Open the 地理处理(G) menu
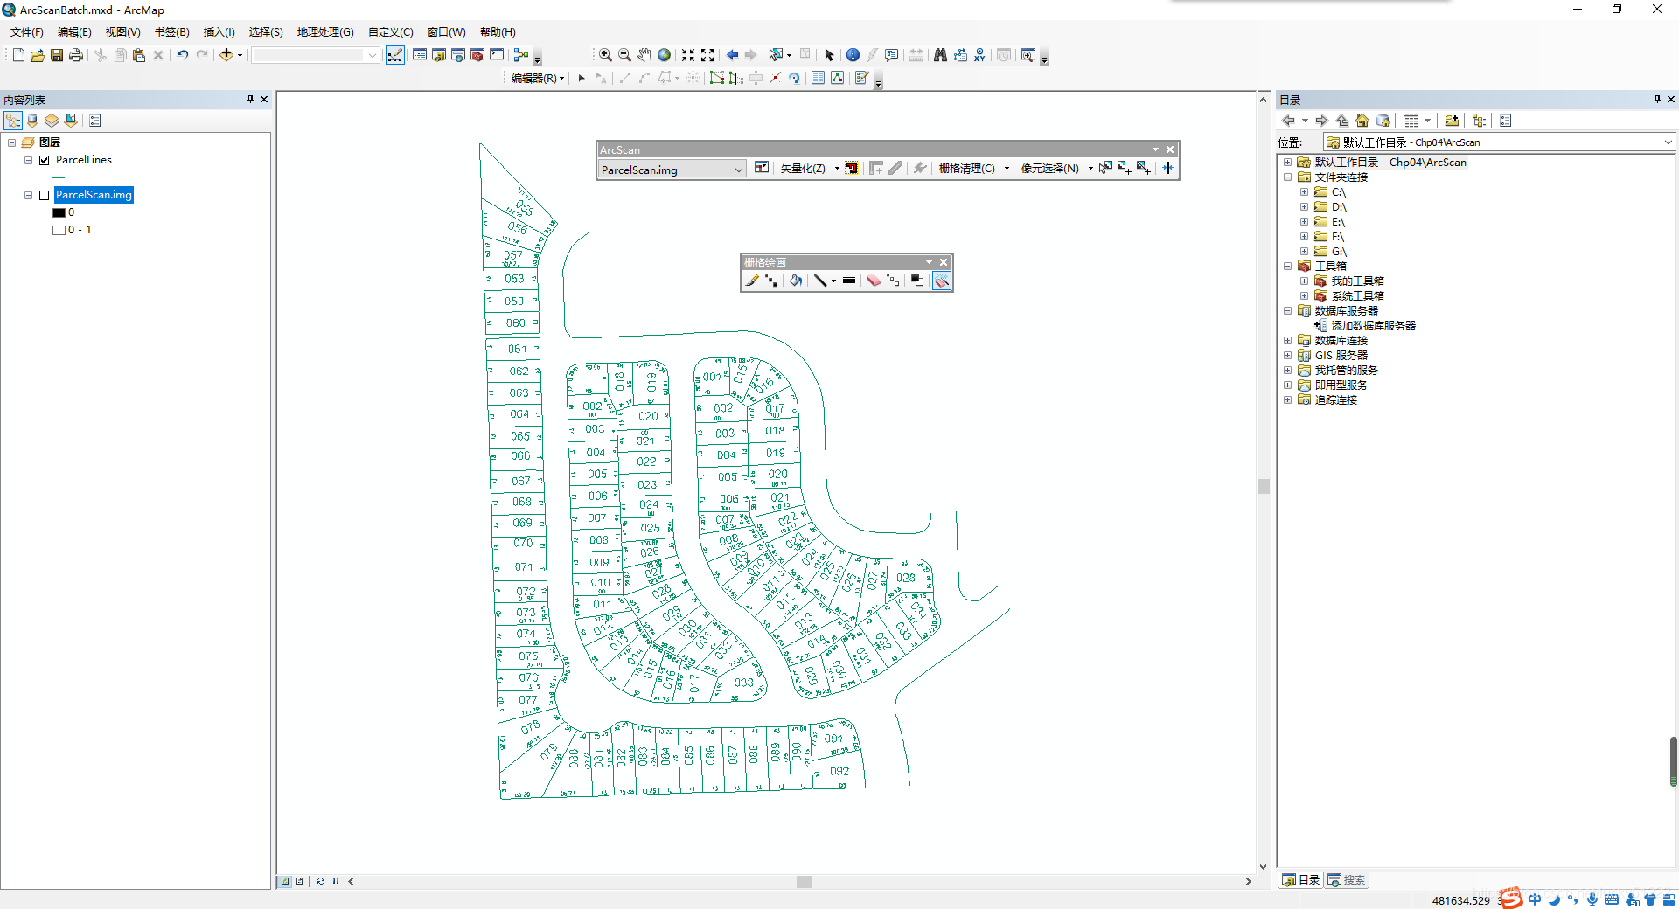1679x909 pixels. pos(324,32)
